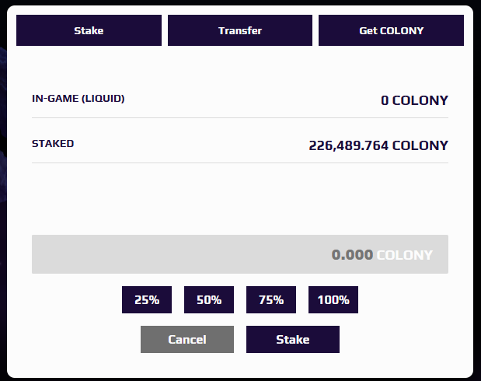
Task: Click the STAKED label
Action: (x=53, y=144)
